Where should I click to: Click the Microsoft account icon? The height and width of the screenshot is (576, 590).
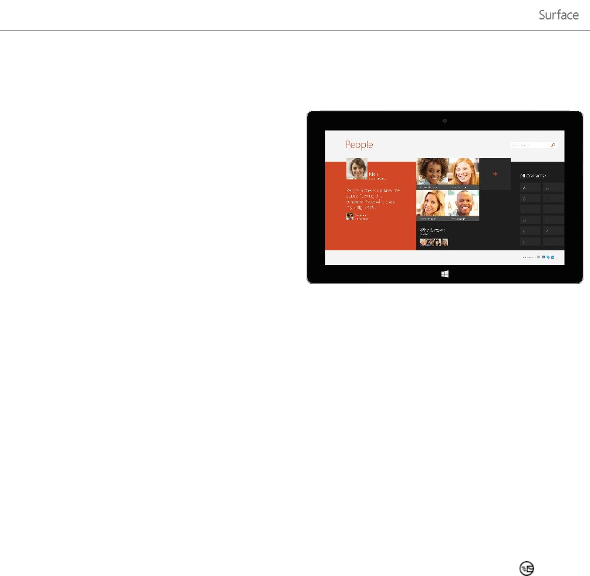pyautogui.click(x=538, y=257)
